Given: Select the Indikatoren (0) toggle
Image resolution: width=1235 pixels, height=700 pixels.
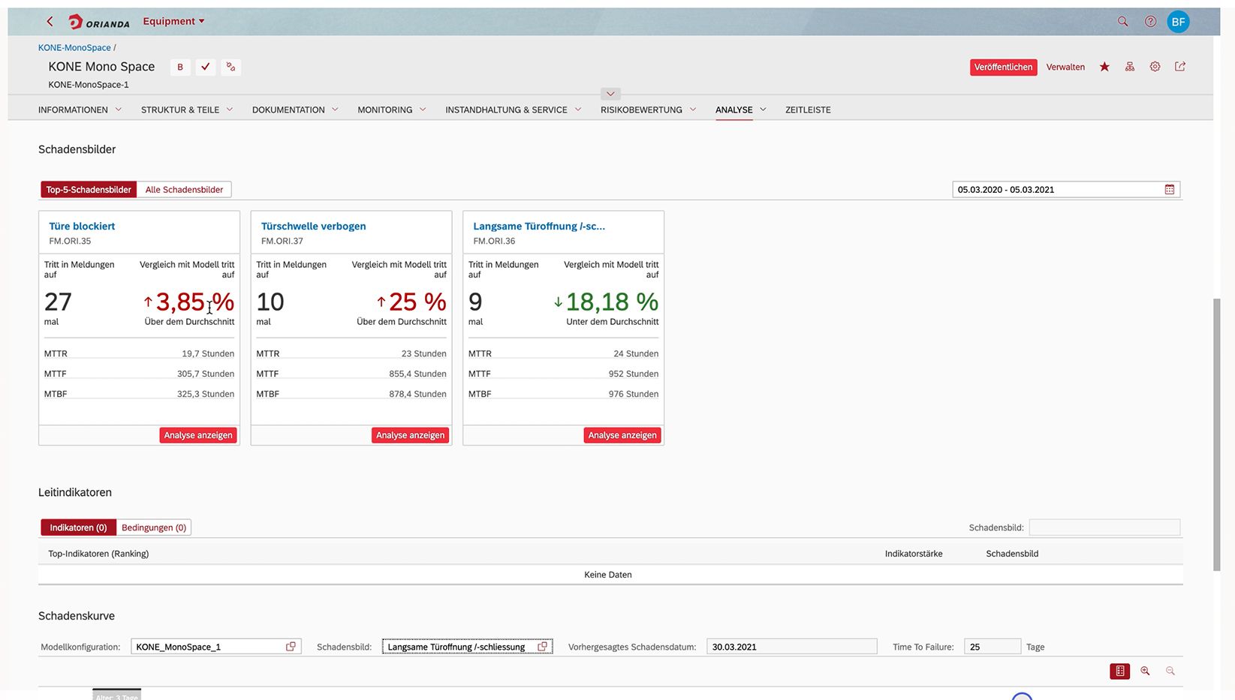Looking at the screenshot, I should click(x=78, y=527).
